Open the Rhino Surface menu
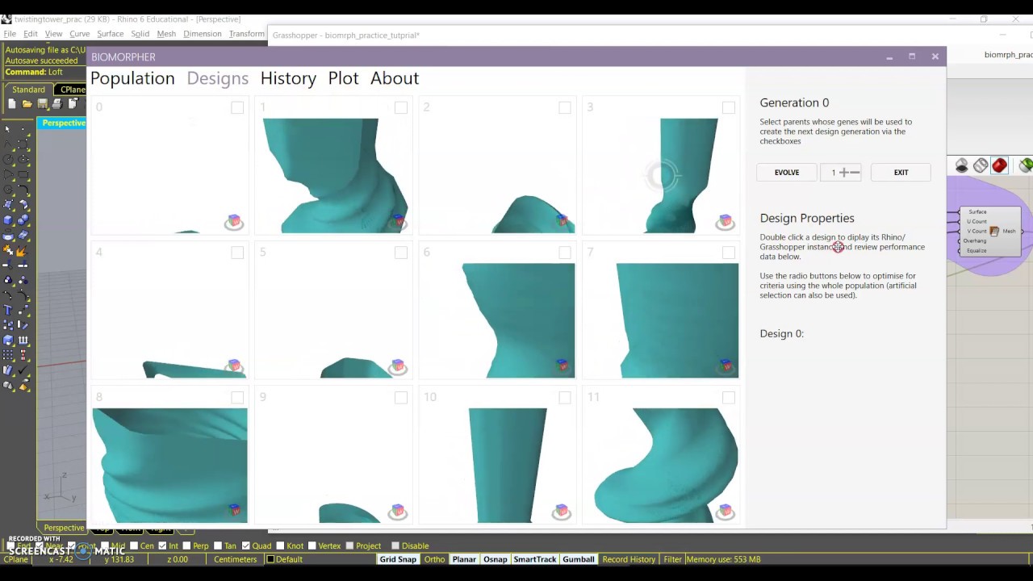Viewport: 1033px width, 581px height. [111, 34]
